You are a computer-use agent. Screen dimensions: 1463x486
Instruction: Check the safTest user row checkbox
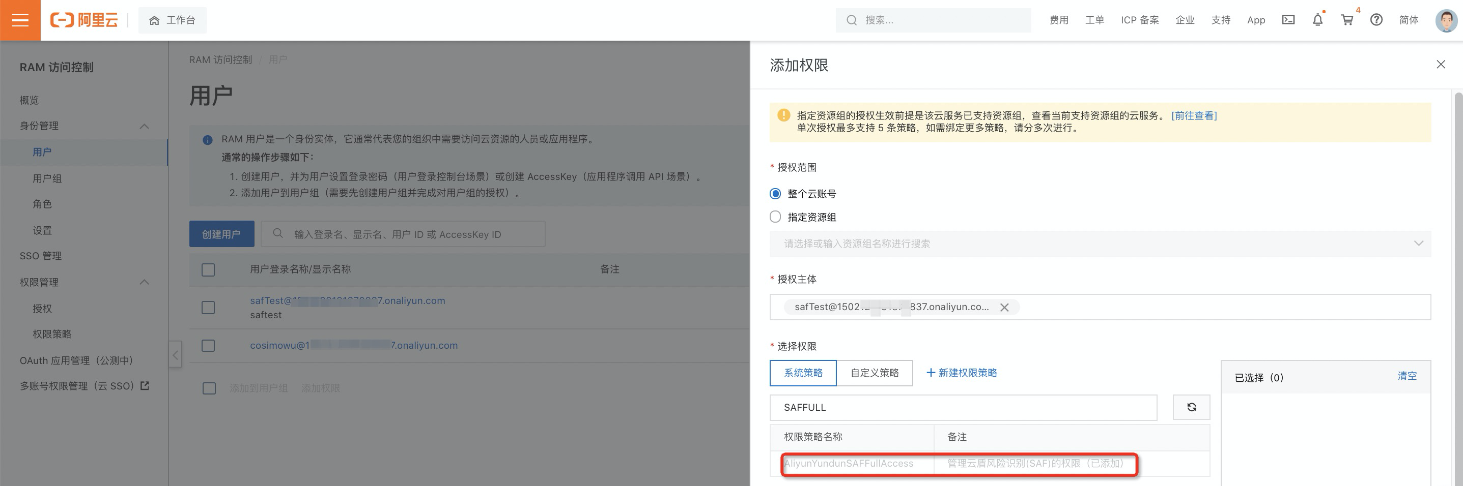pyautogui.click(x=208, y=308)
